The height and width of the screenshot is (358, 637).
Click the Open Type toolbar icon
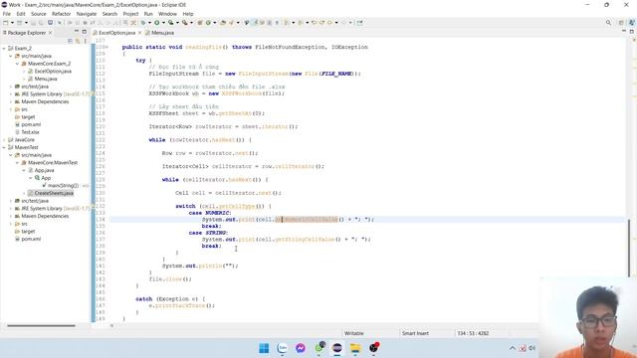tap(223, 23)
